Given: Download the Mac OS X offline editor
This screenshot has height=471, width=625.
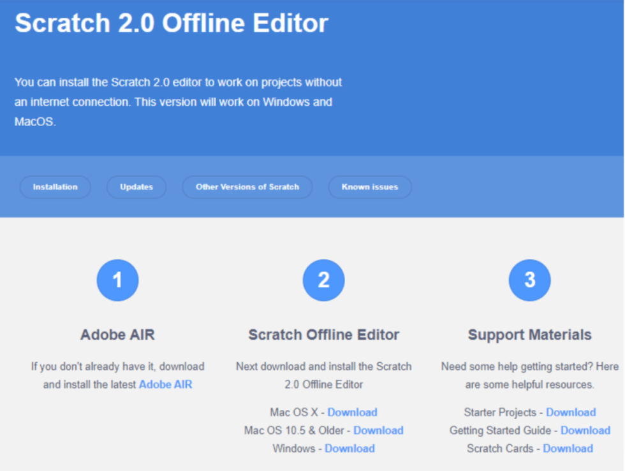Looking at the screenshot, I should tap(352, 412).
